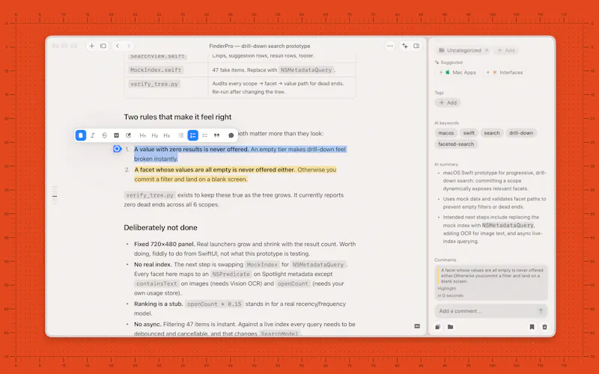The image size is (599, 374).
Task: Apply Heading 3 style
Action: coord(166,135)
